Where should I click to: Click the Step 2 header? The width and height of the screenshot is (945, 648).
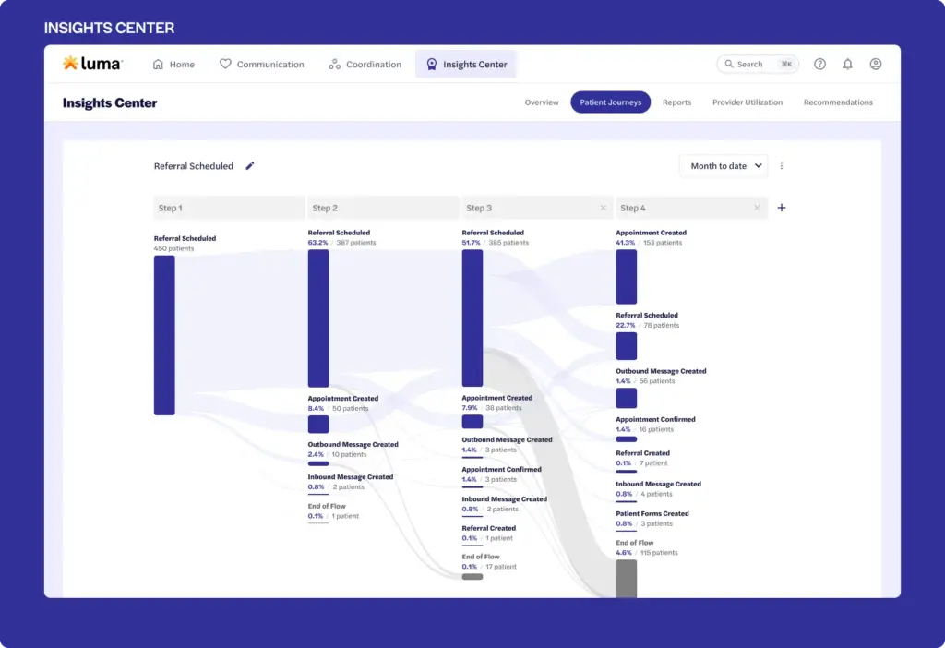click(x=383, y=208)
